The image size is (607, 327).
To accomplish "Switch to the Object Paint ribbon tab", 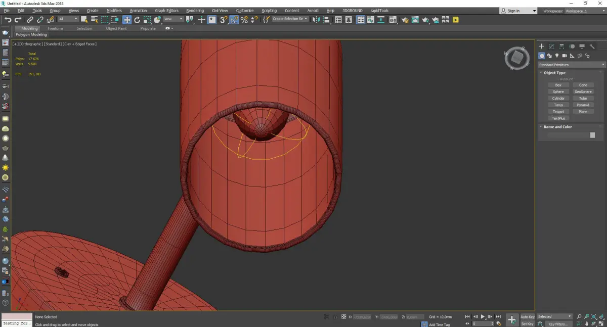I will pyautogui.click(x=116, y=28).
